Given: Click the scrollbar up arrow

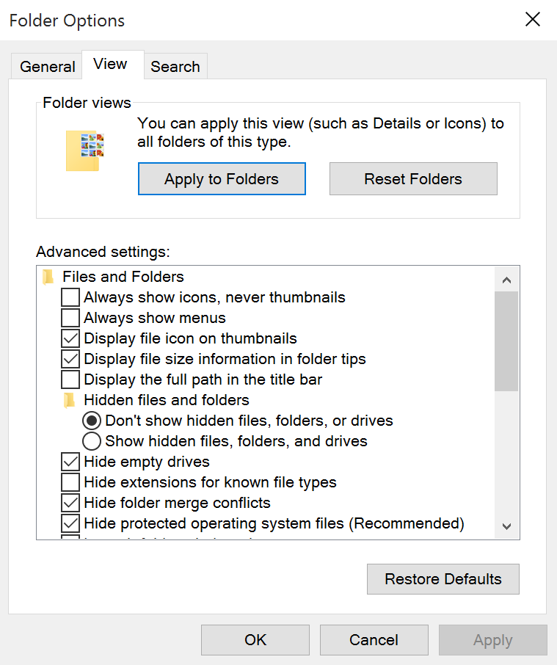Looking at the screenshot, I should click(x=507, y=280).
